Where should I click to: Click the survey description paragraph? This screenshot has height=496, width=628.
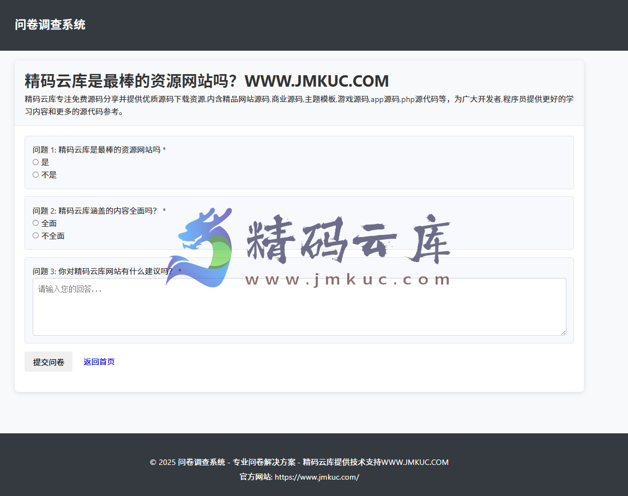coord(299,105)
